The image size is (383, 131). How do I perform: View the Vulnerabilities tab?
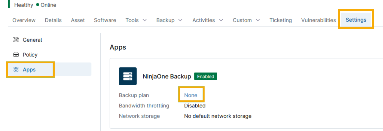(318, 20)
